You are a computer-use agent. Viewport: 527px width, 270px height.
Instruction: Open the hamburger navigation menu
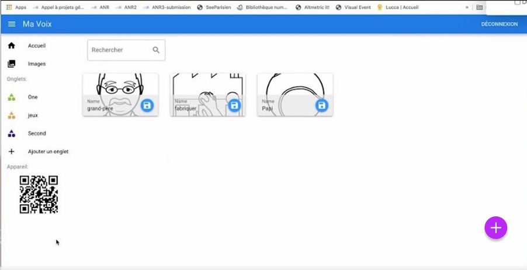pos(12,24)
